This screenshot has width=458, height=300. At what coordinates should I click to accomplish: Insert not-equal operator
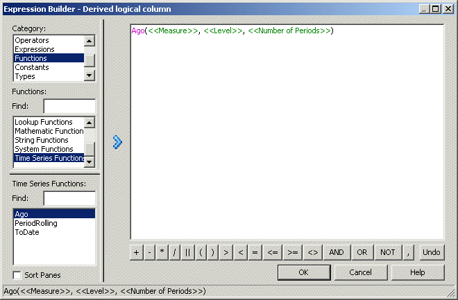(313, 252)
